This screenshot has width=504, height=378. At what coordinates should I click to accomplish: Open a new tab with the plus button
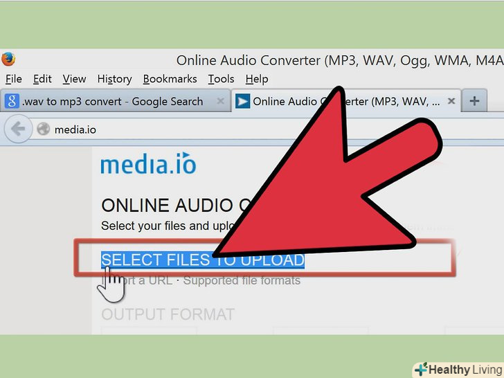pos(474,101)
